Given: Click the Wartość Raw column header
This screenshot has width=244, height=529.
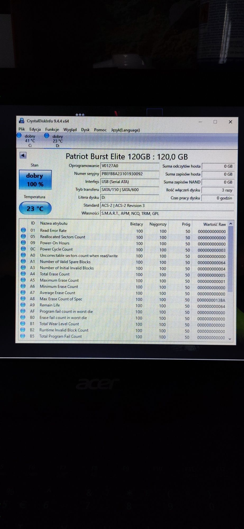Looking at the screenshot, I should tap(214, 224).
